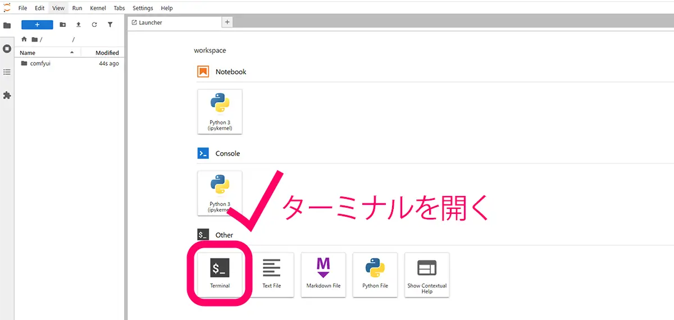Open Running Terminals and Kernels sidebar
674x320 pixels.
tap(7, 49)
